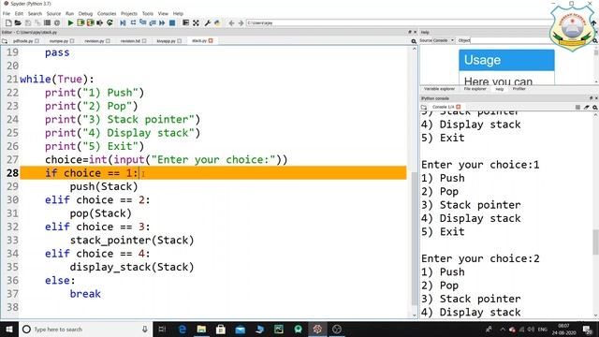Step into function in debugger
599x337 pixels.
[142, 22]
